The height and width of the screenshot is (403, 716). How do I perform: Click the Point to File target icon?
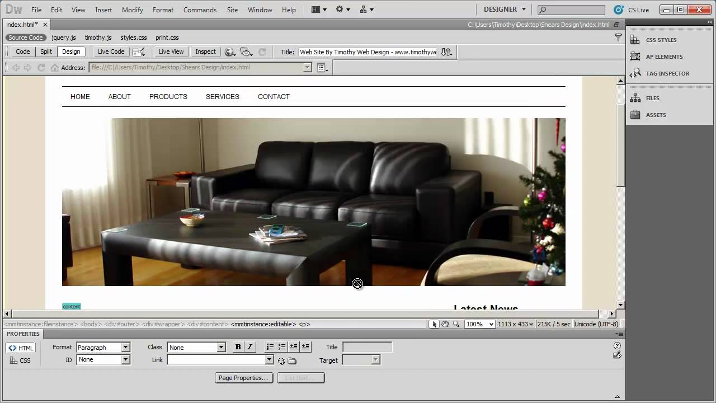(281, 361)
